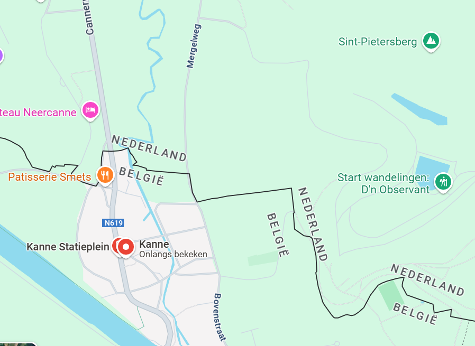Click the Mergelweg street label
Viewport: 475px width, 346px height.
[194, 46]
